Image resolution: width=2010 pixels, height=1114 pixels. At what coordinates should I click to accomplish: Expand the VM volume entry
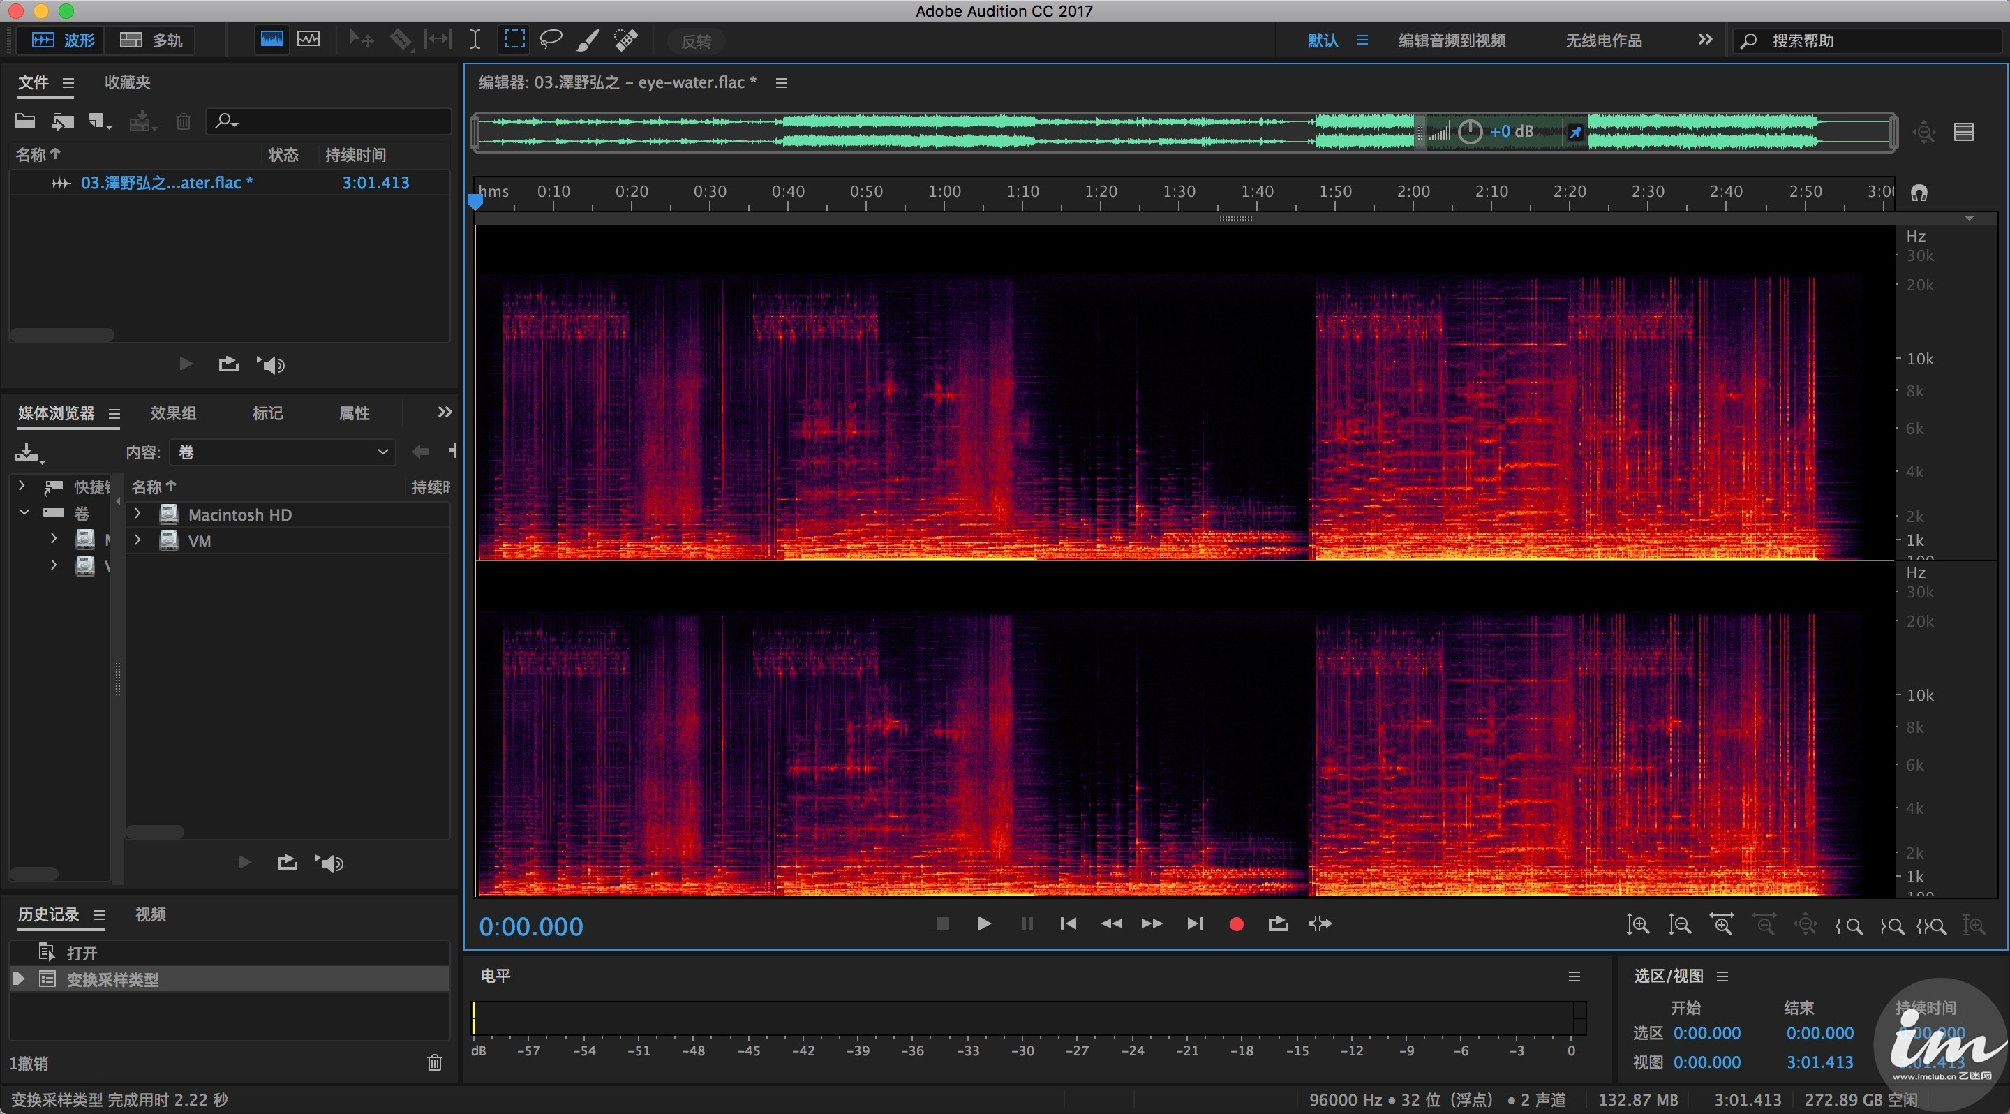[138, 541]
